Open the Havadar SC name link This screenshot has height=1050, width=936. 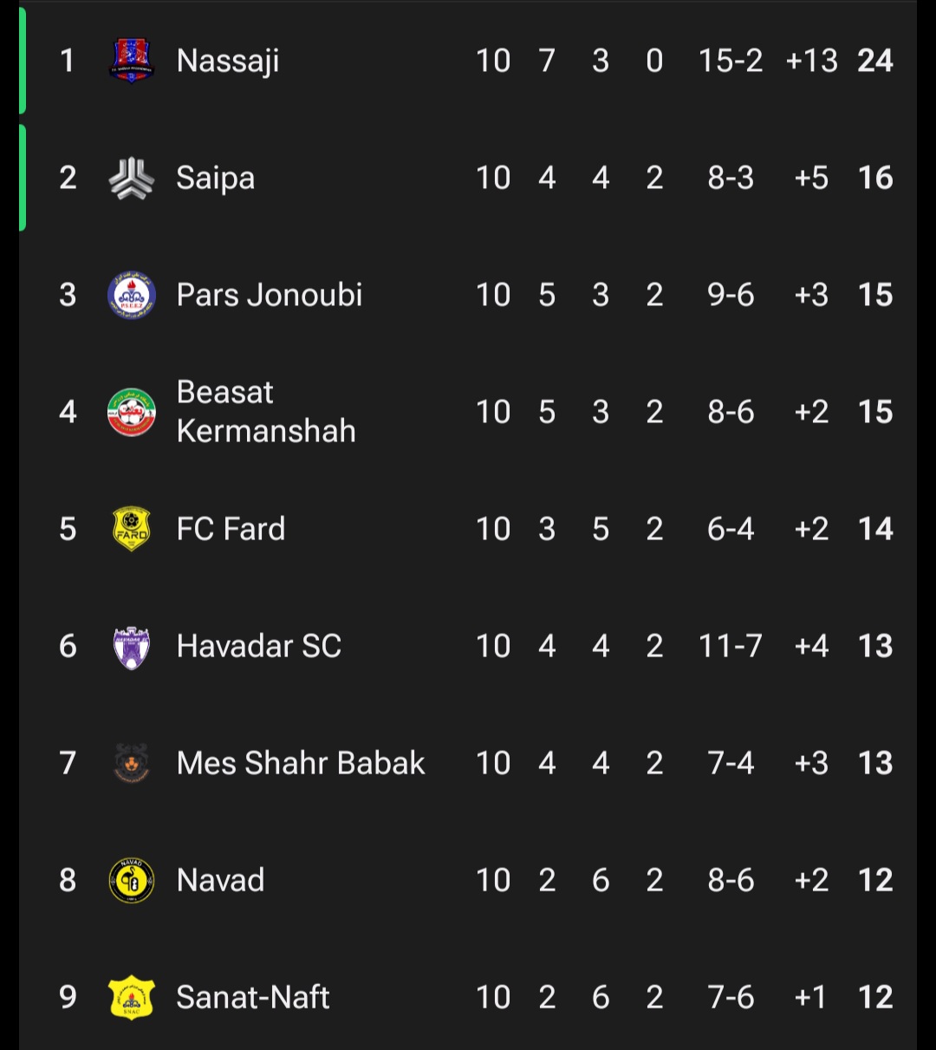[259, 646]
